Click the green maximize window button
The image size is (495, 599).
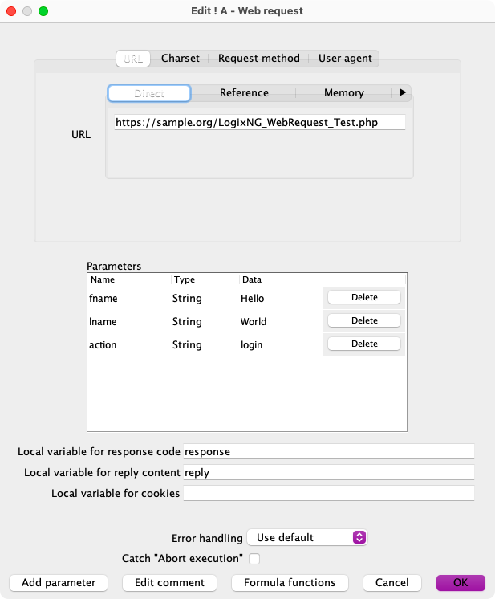point(43,11)
